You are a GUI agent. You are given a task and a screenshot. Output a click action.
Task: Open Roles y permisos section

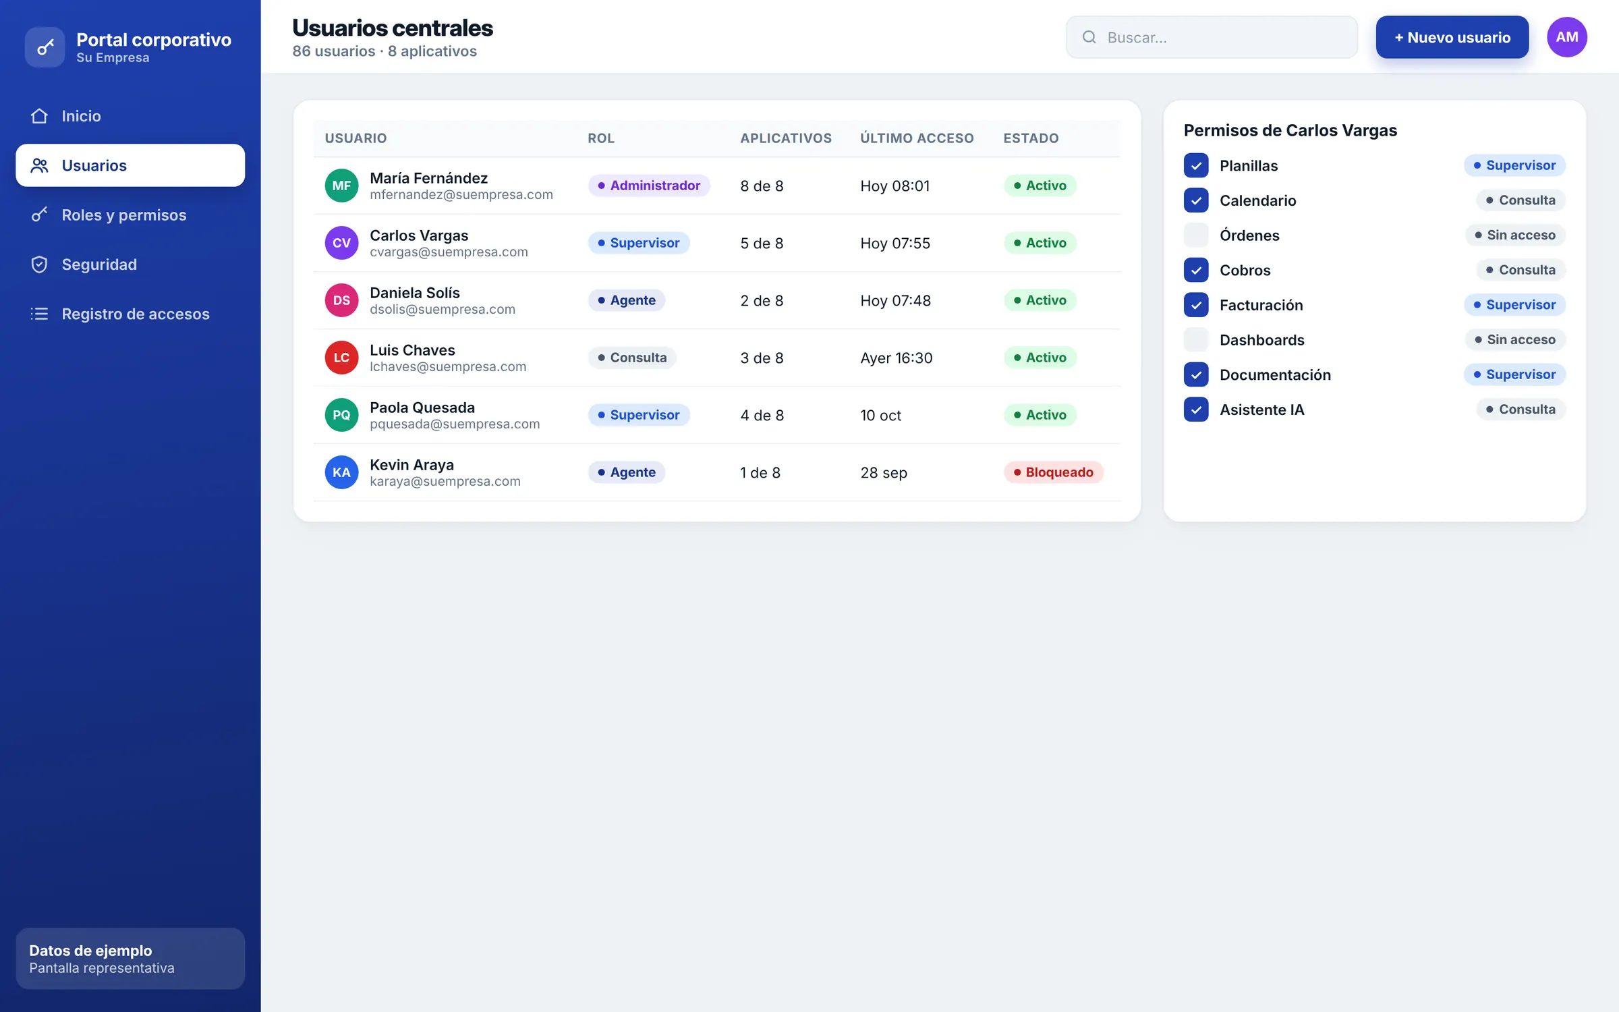[x=130, y=215]
